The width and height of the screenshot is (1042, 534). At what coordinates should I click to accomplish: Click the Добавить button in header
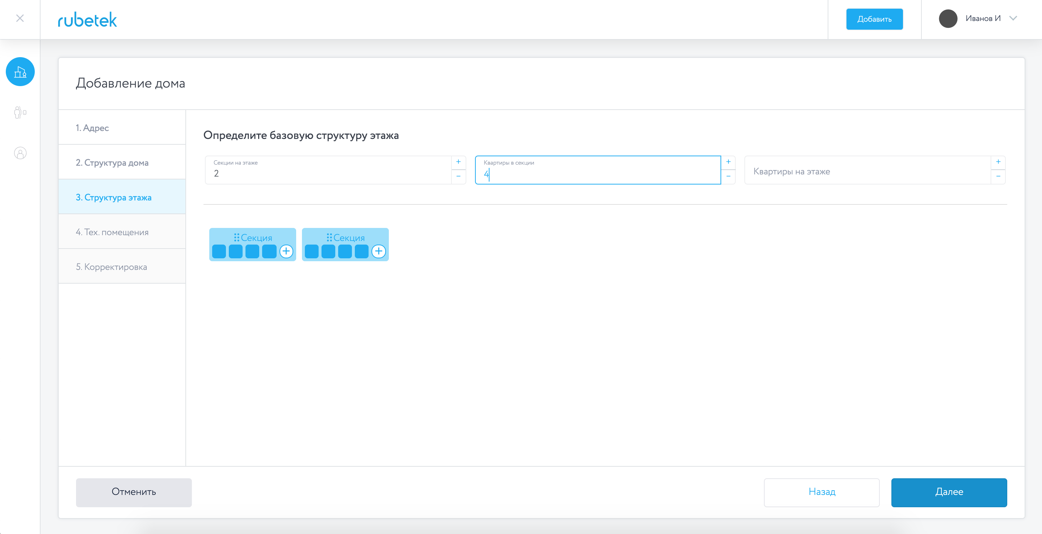[x=874, y=19]
